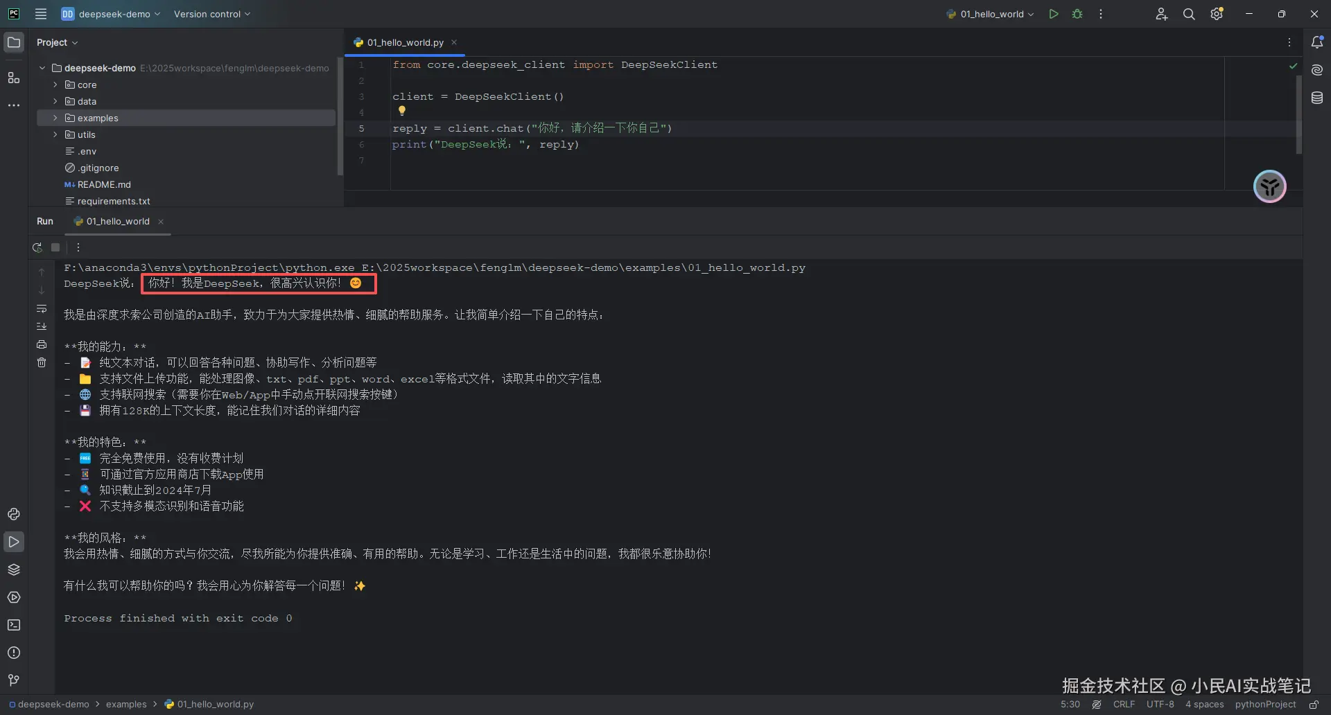Run the 01_hello_world configuration
Image resolution: width=1331 pixels, height=715 pixels.
pos(1054,14)
